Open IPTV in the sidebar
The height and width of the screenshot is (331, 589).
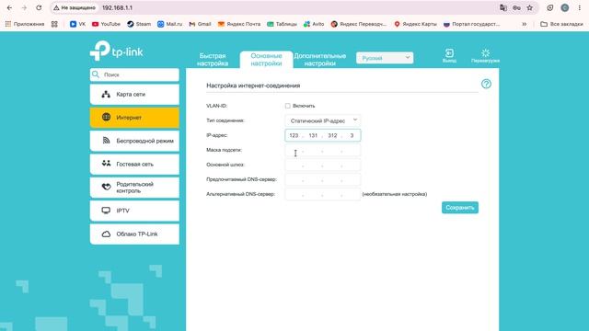(134, 211)
